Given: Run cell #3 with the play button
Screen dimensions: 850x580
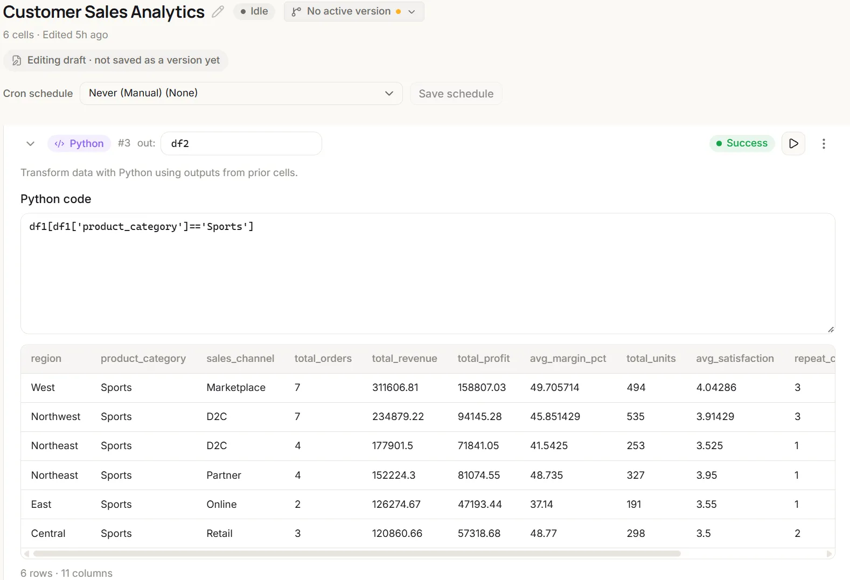Looking at the screenshot, I should pyautogui.click(x=793, y=143).
